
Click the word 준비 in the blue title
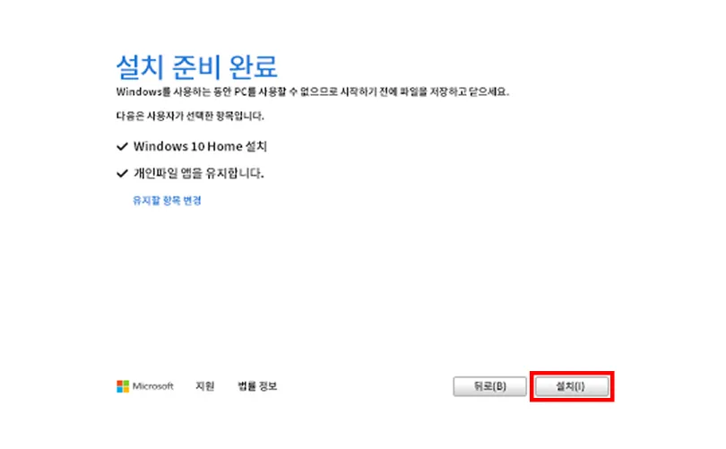coord(194,66)
